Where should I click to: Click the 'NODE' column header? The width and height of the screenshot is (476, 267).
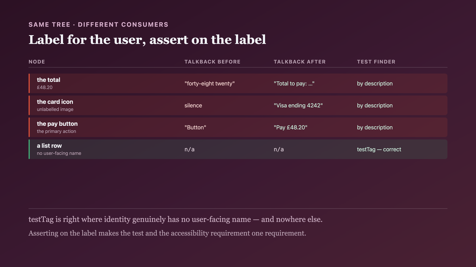[37, 62]
